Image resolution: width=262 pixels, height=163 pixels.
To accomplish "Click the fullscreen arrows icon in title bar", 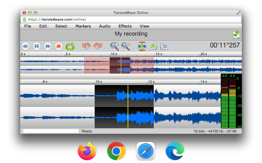I will [x=238, y=13].
